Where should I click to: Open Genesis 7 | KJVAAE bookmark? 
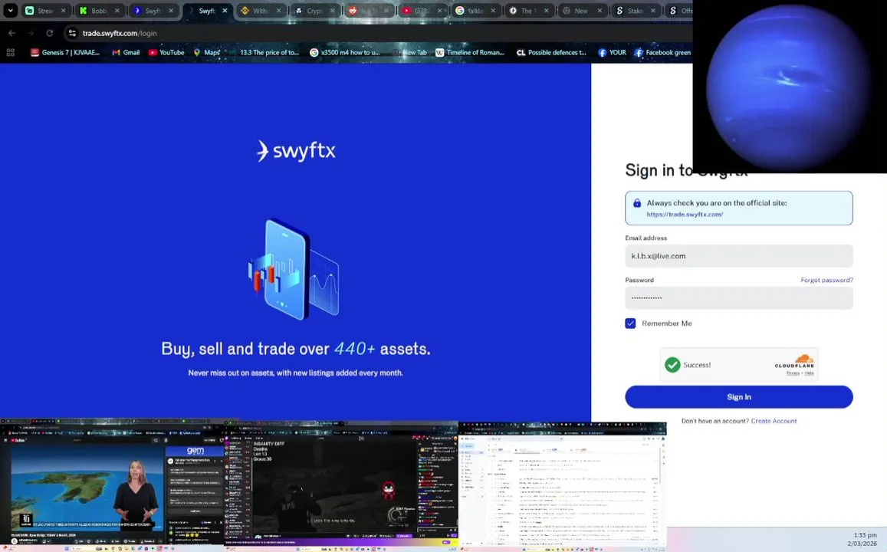click(x=65, y=53)
